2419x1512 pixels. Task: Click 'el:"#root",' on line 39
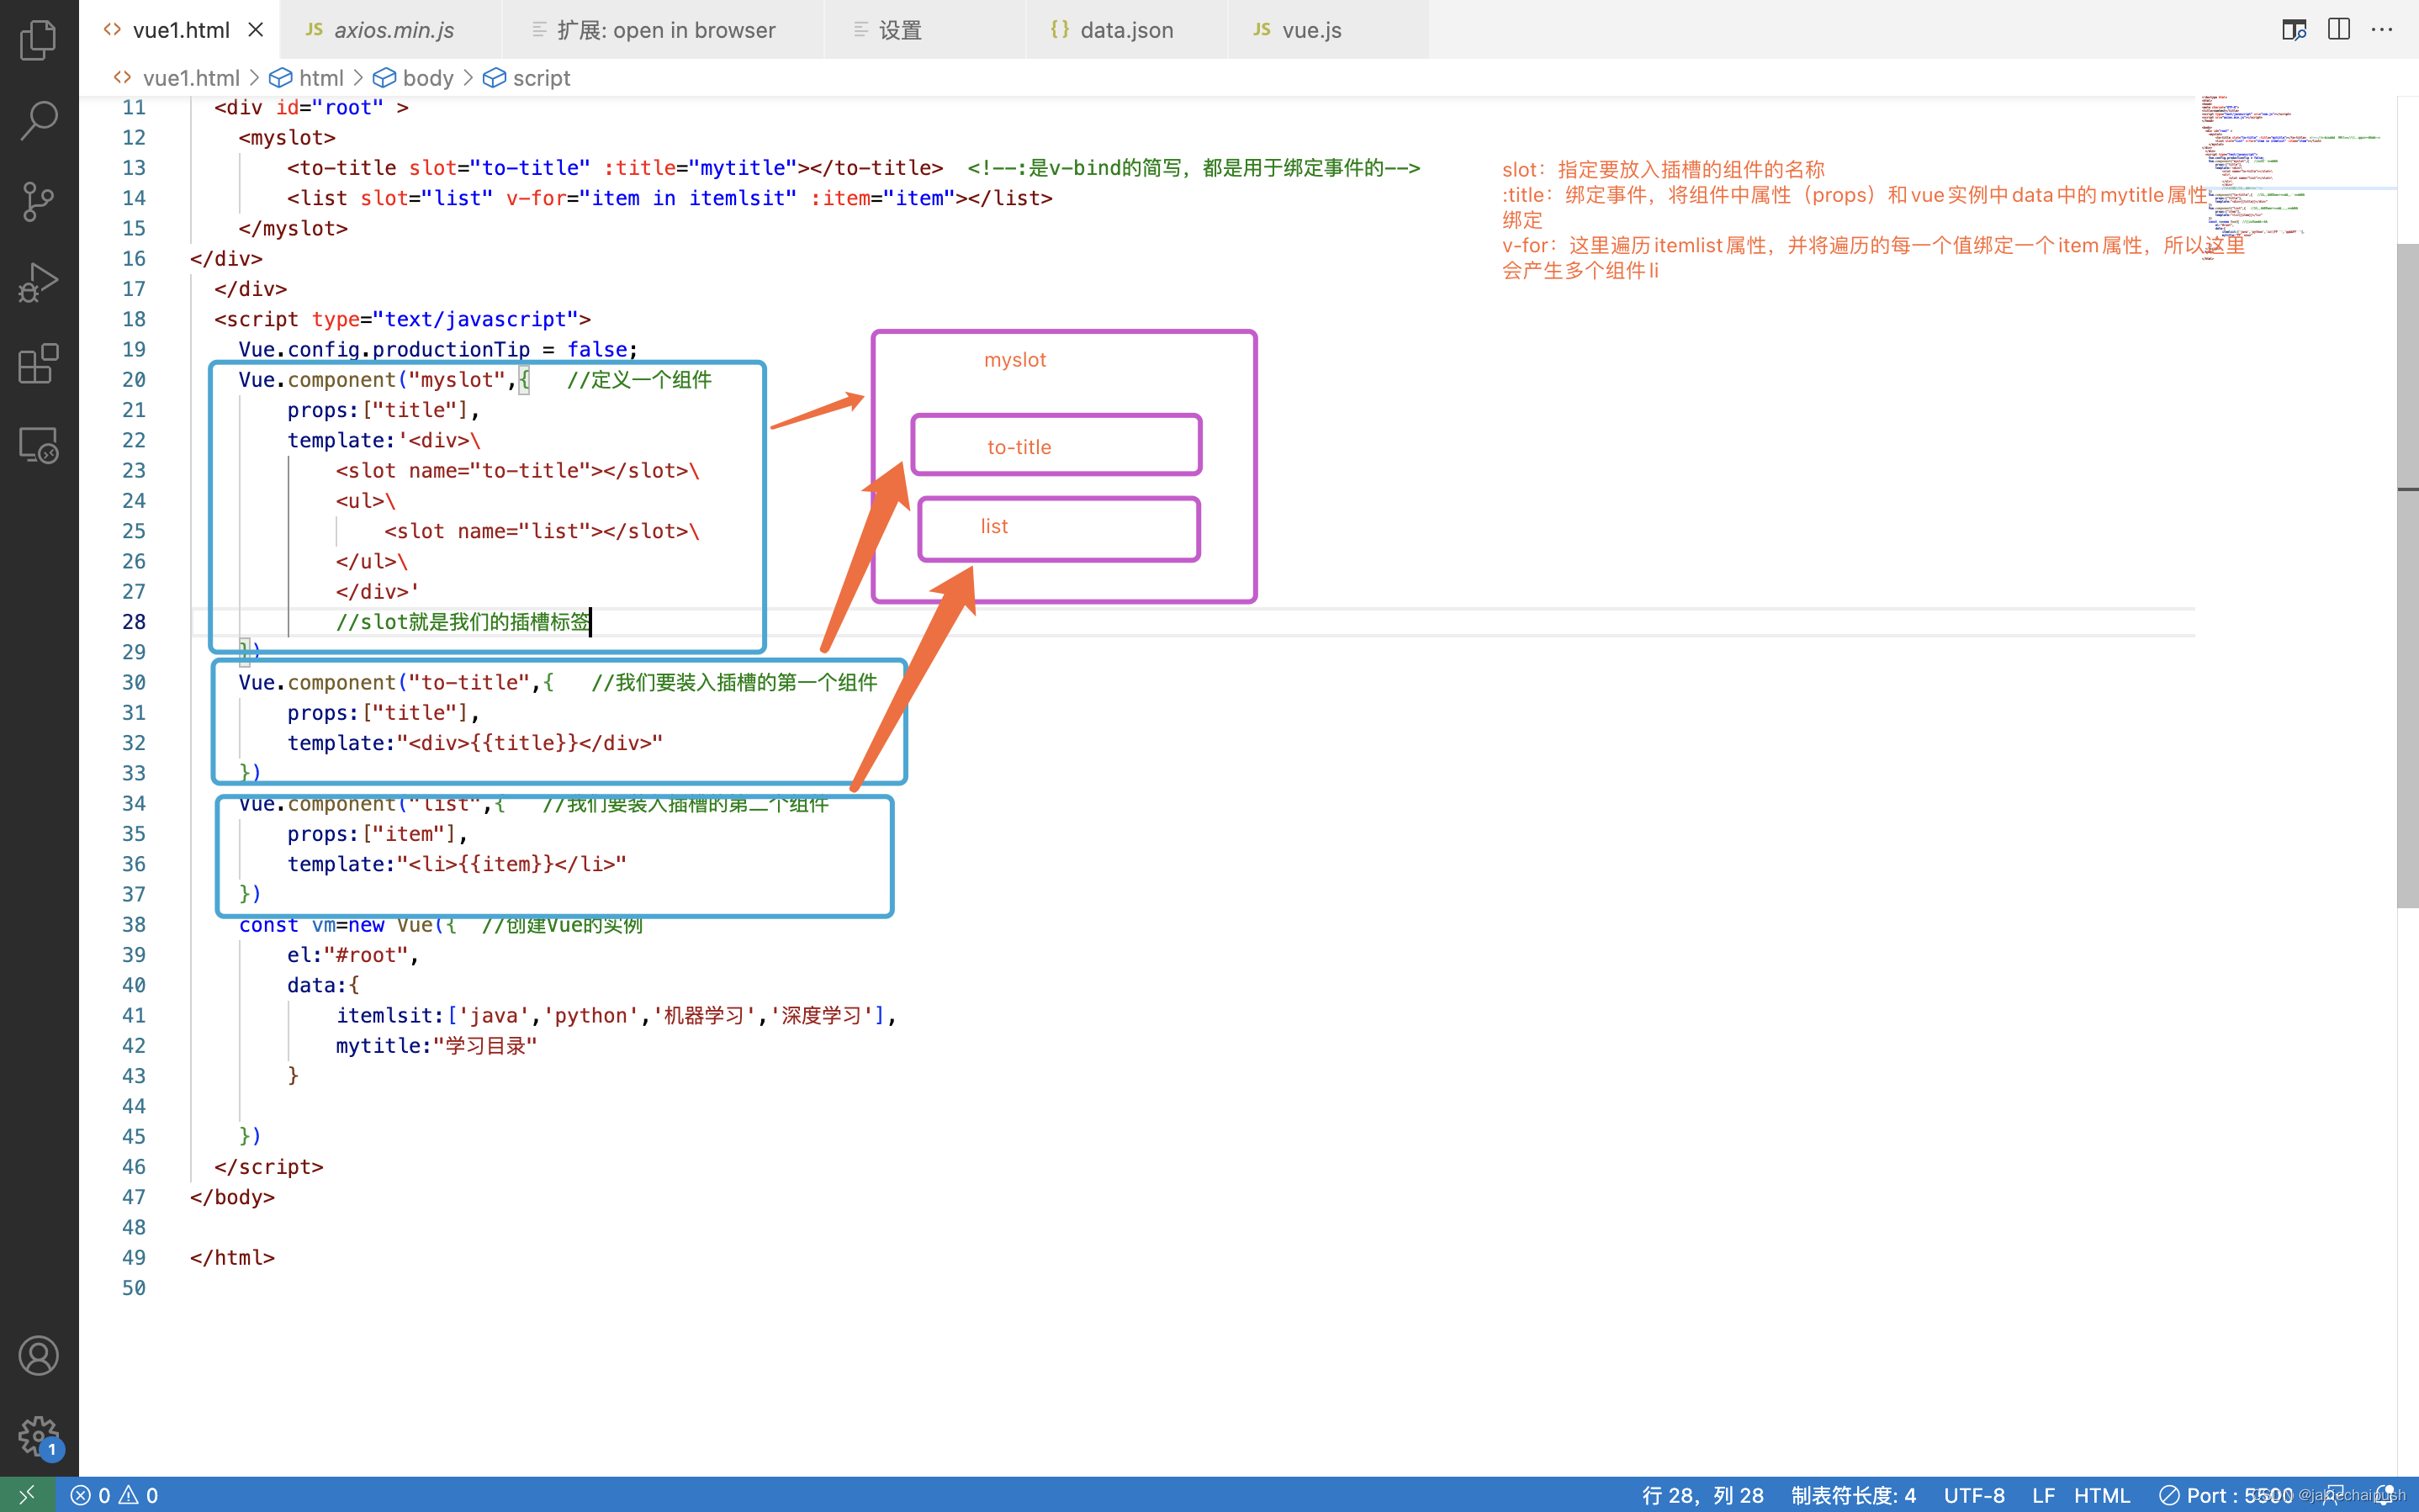[x=353, y=954]
